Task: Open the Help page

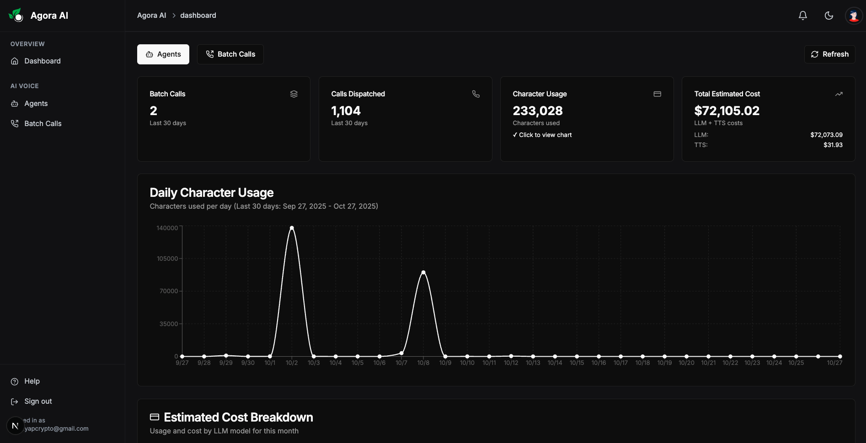Action: click(x=32, y=381)
